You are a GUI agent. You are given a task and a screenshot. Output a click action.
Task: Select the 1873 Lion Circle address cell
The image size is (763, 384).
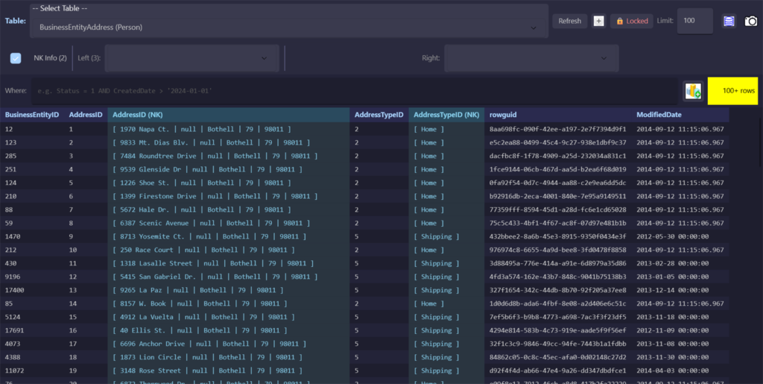pos(228,357)
